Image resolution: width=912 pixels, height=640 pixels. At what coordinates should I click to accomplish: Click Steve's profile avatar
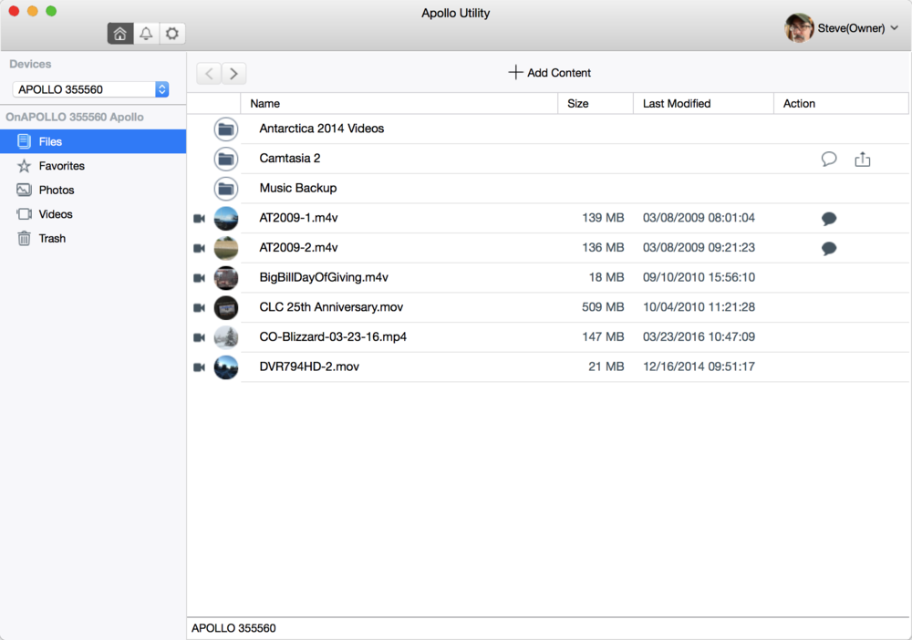pos(799,28)
